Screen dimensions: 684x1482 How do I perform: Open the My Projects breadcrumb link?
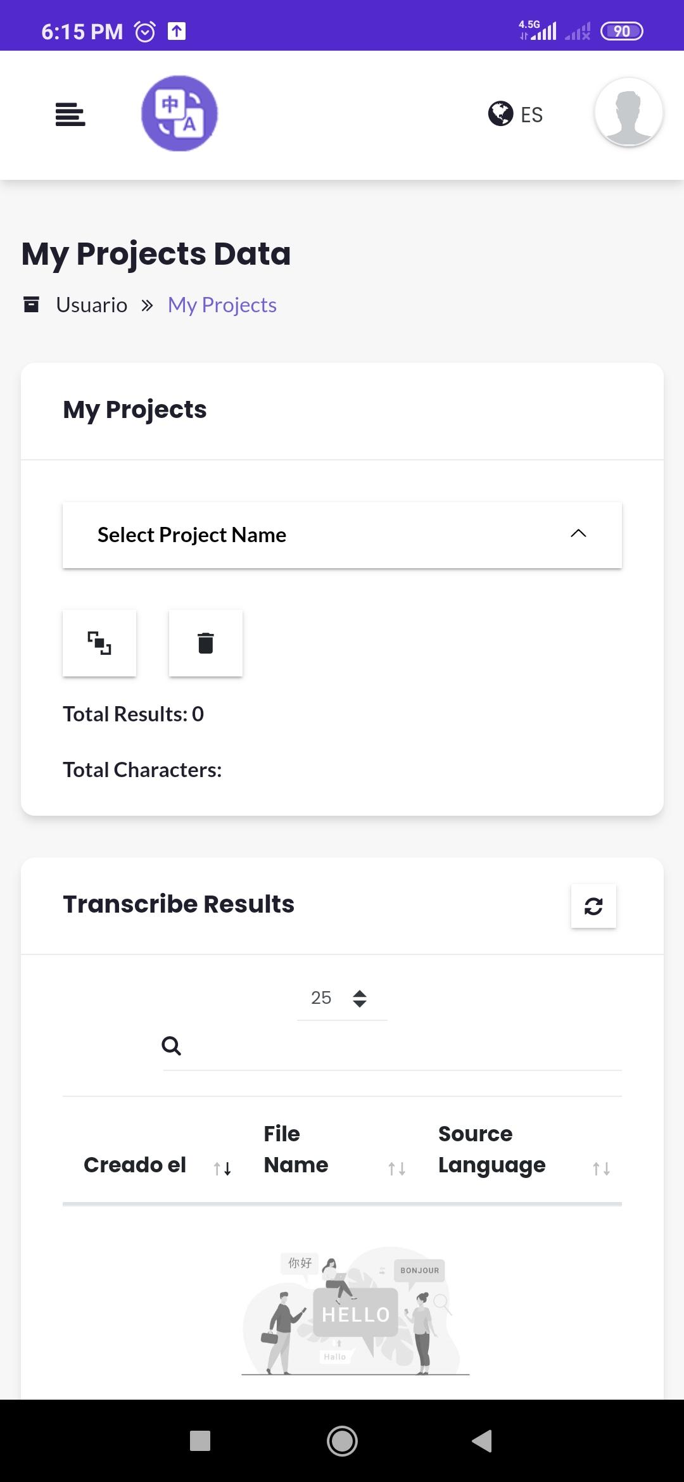(x=222, y=305)
